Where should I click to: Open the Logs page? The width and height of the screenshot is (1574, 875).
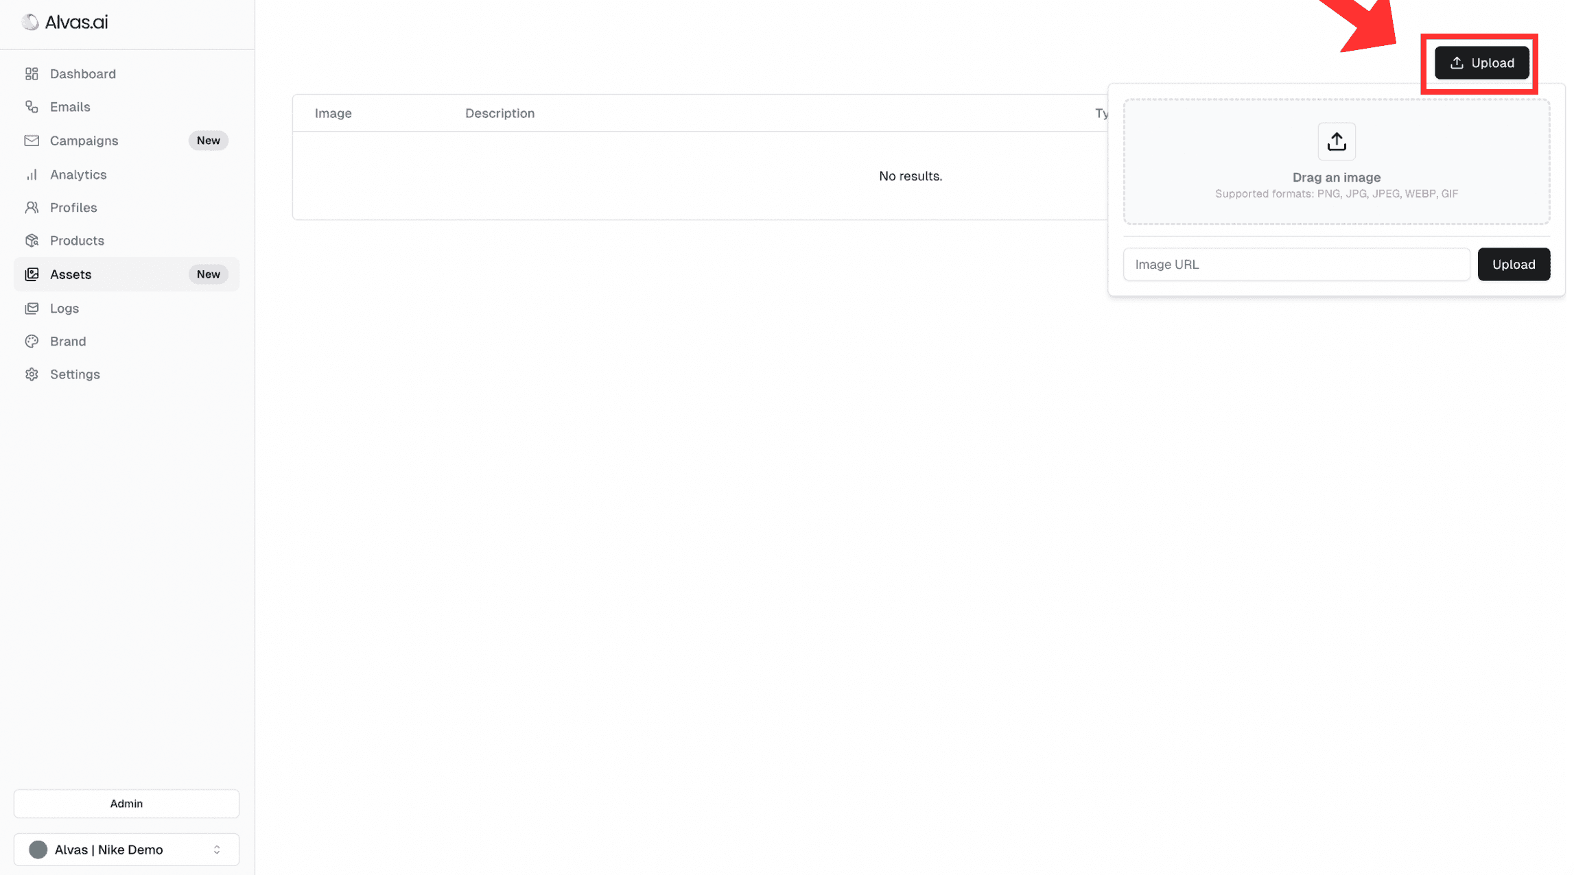pos(126,309)
